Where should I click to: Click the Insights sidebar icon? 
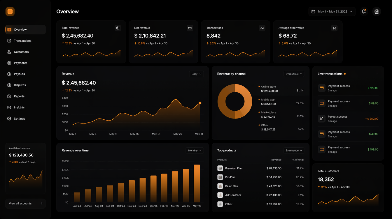(9, 107)
